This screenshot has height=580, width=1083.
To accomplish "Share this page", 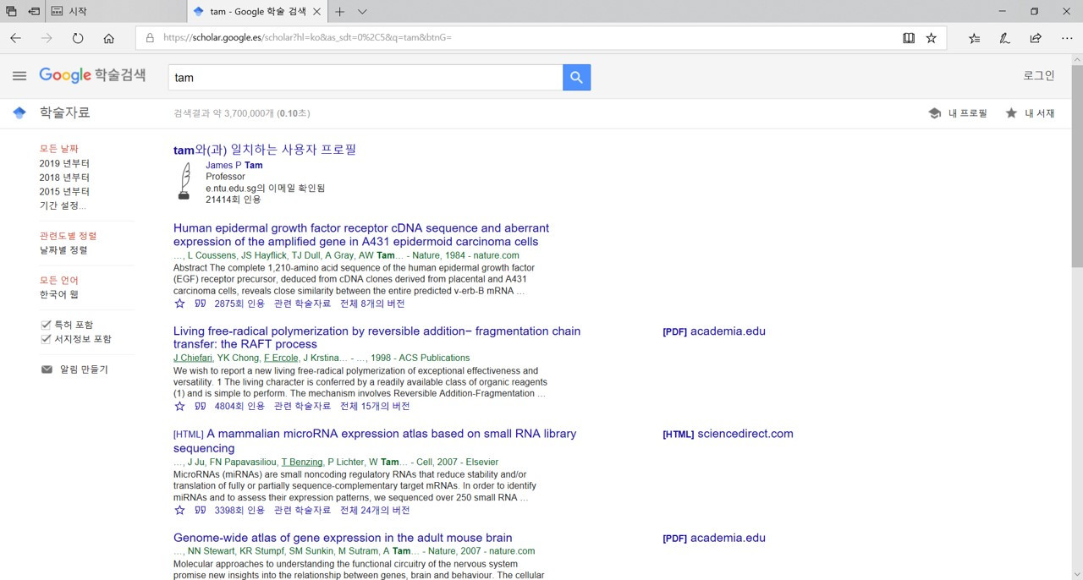I will tap(1036, 38).
